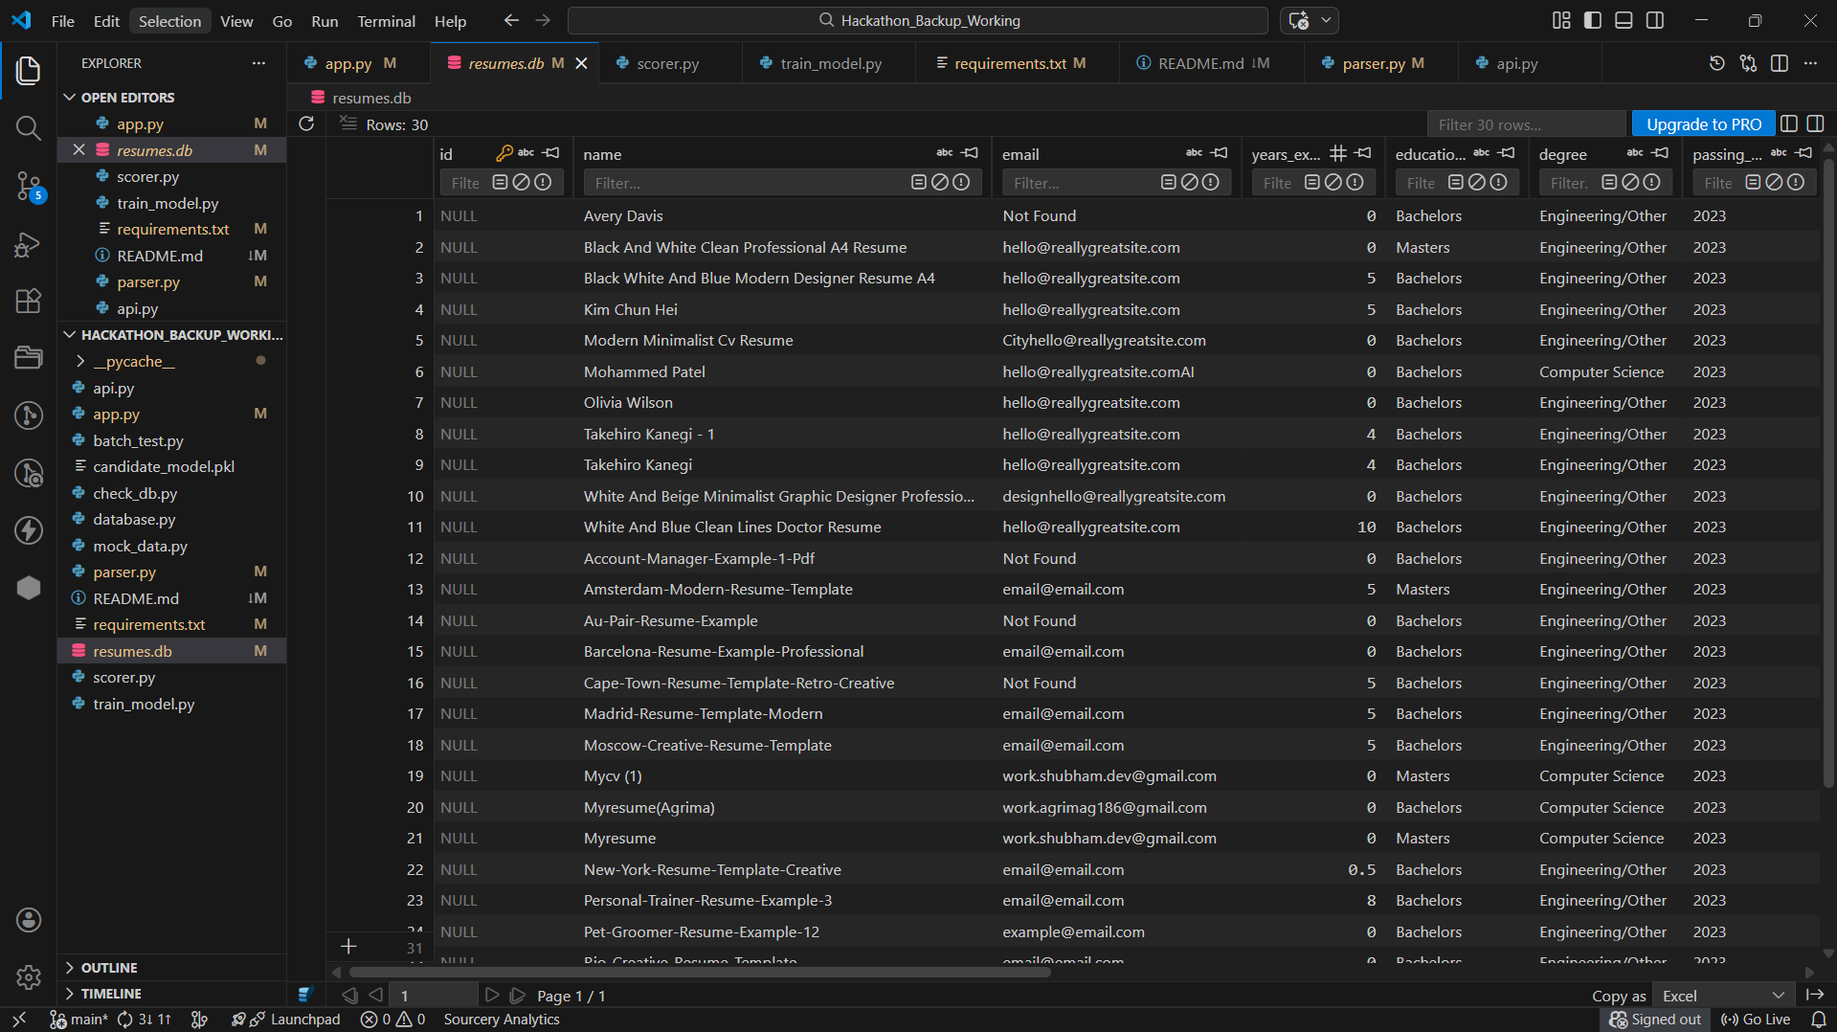Screen dimensions: 1837x1032
Task: Open the Terminal menu
Action: (386, 21)
